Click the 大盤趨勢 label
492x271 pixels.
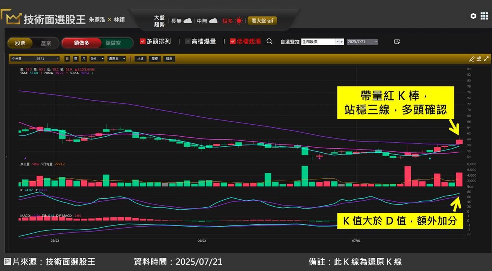point(159,21)
